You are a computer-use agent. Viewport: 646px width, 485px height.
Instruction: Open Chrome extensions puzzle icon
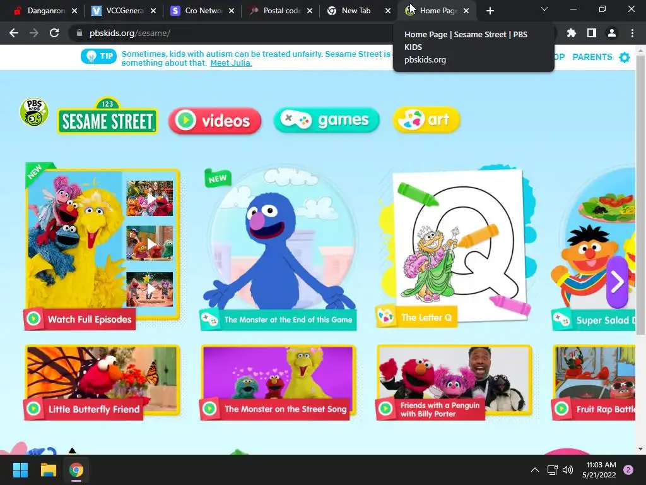571,33
